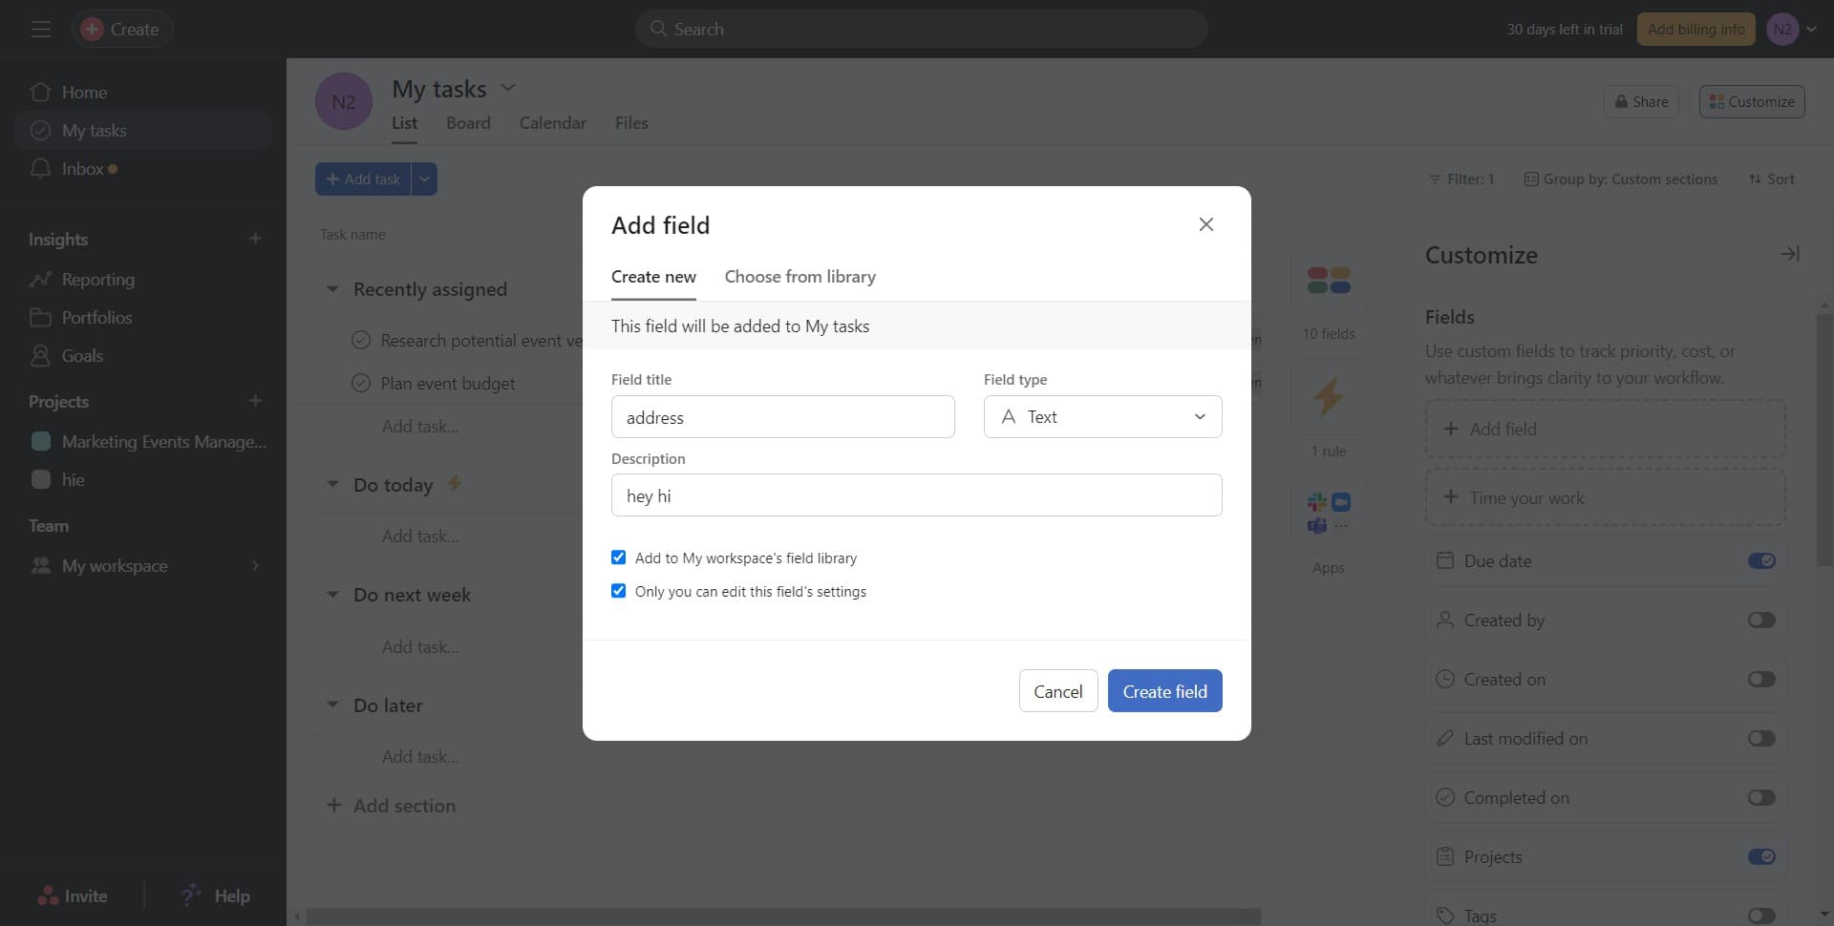Image resolution: width=1834 pixels, height=926 pixels.
Task: Uncheck Add to My workspace's field library
Action: (x=618, y=557)
